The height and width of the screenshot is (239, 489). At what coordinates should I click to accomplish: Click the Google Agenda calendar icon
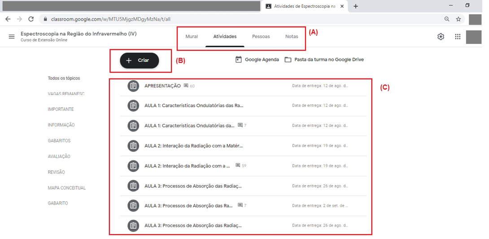tap(239, 60)
